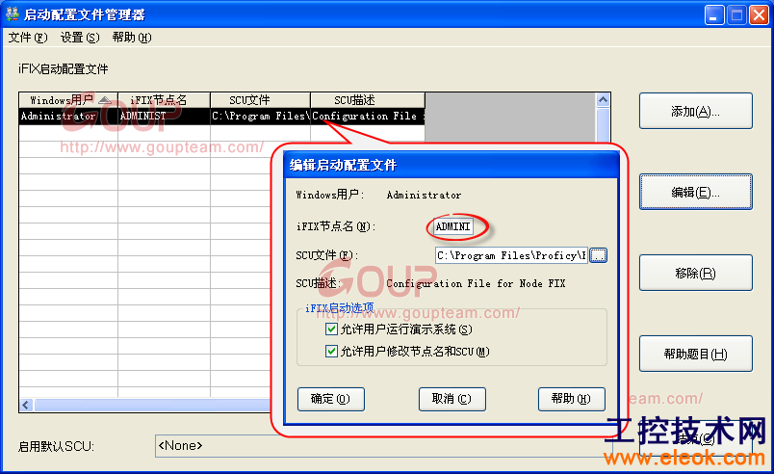Click the dialog 帮助(H) button
Viewport: 774px width, 474px height.
click(572, 399)
